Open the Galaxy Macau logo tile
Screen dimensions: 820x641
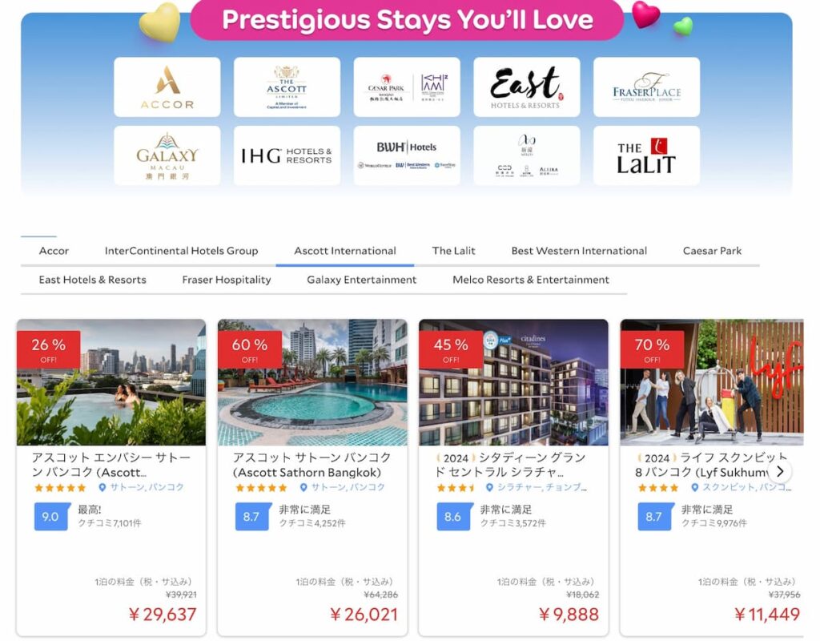pos(167,155)
